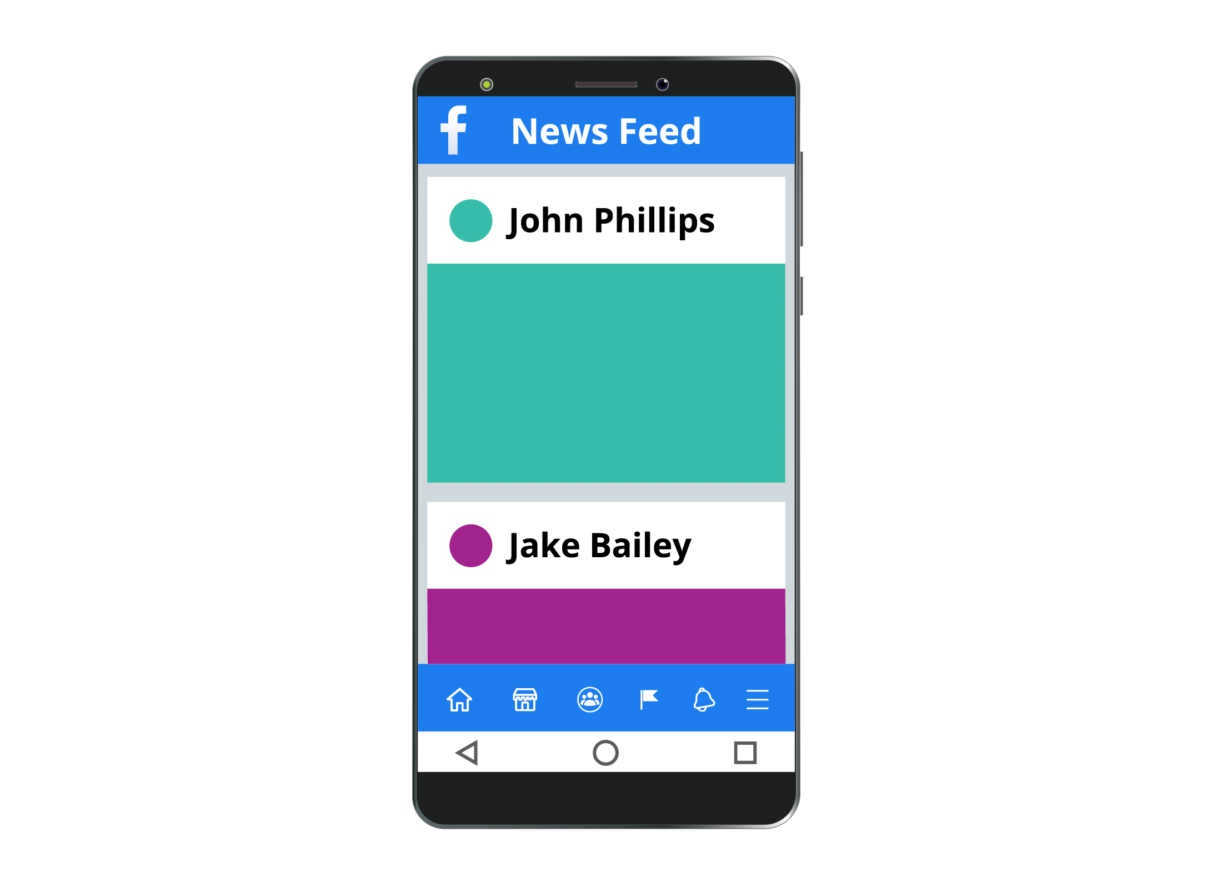The width and height of the screenshot is (1222, 888).
Task: Tap John Phillips name link
Action: point(608,220)
